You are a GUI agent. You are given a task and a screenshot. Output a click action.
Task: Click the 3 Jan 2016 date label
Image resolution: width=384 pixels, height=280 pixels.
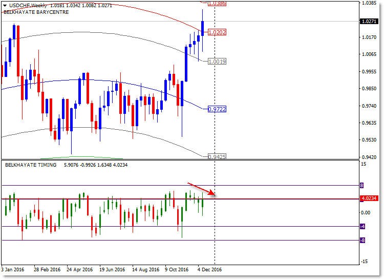(x=13, y=269)
